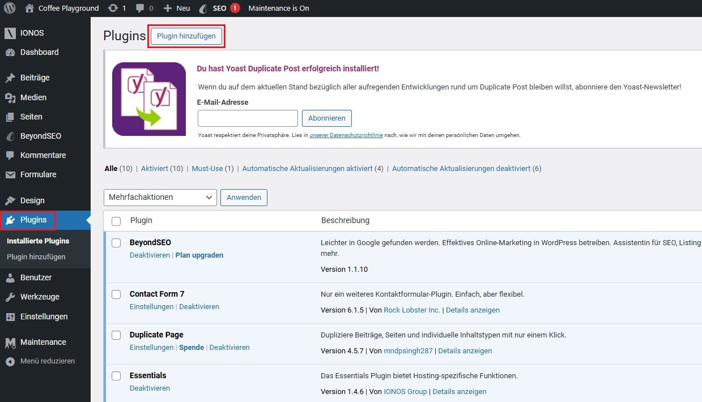Open Installierte Plugins submenu item
Screen dimensions: 702x402
pos(38,241)
